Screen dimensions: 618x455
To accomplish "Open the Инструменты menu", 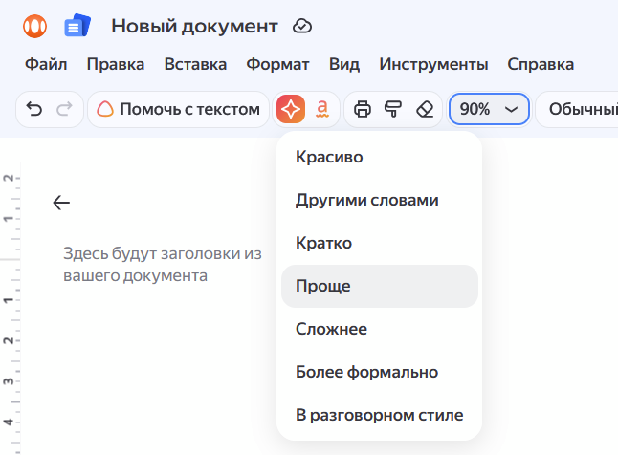I will pyautogui.click(x=433, y=64).
